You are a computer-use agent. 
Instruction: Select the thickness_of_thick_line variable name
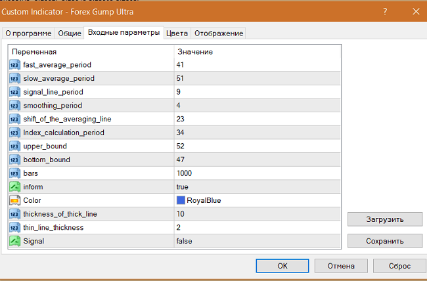click(60, 214)
